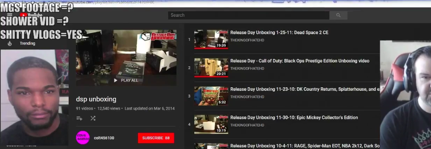The image size is (431, 149).
Task: Open the DK Country Returns thumbnail
Action: (x=211, y=96)
